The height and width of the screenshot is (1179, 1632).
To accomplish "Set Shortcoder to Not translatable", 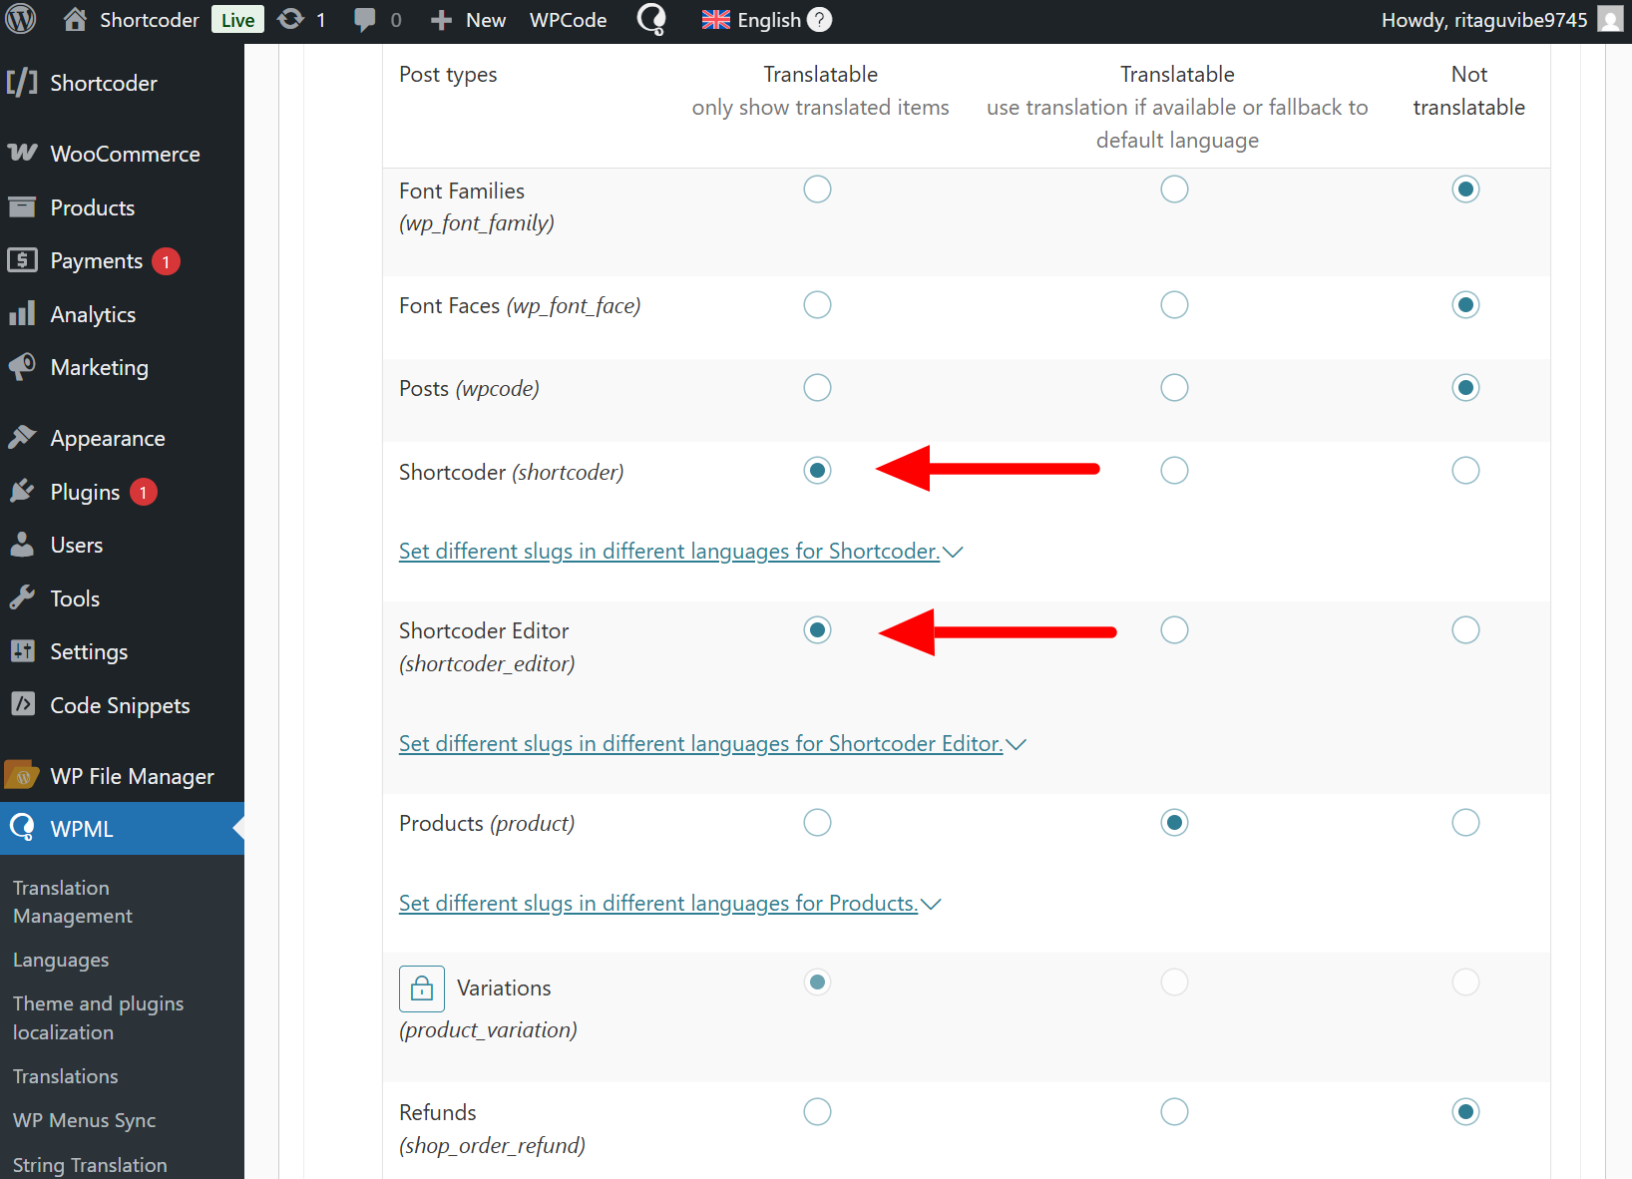I will pyautogui.click(x=1465, y=471).
